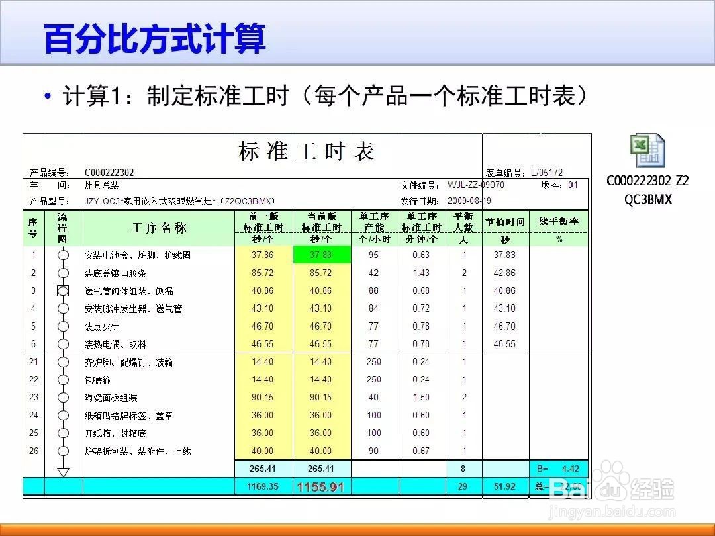Image resolution: width=715 pixels, height=536 pixels.
Task: Click the C000222302_Z2QC3BMX file name label
Action: click(x=647, y=190)
